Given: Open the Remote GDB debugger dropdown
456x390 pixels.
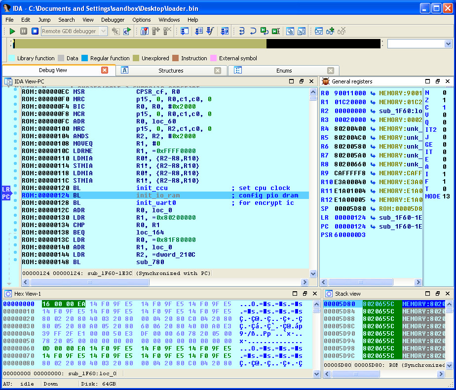Looking at the screenshot, I should pyautogui.click(x=103, y=31).
